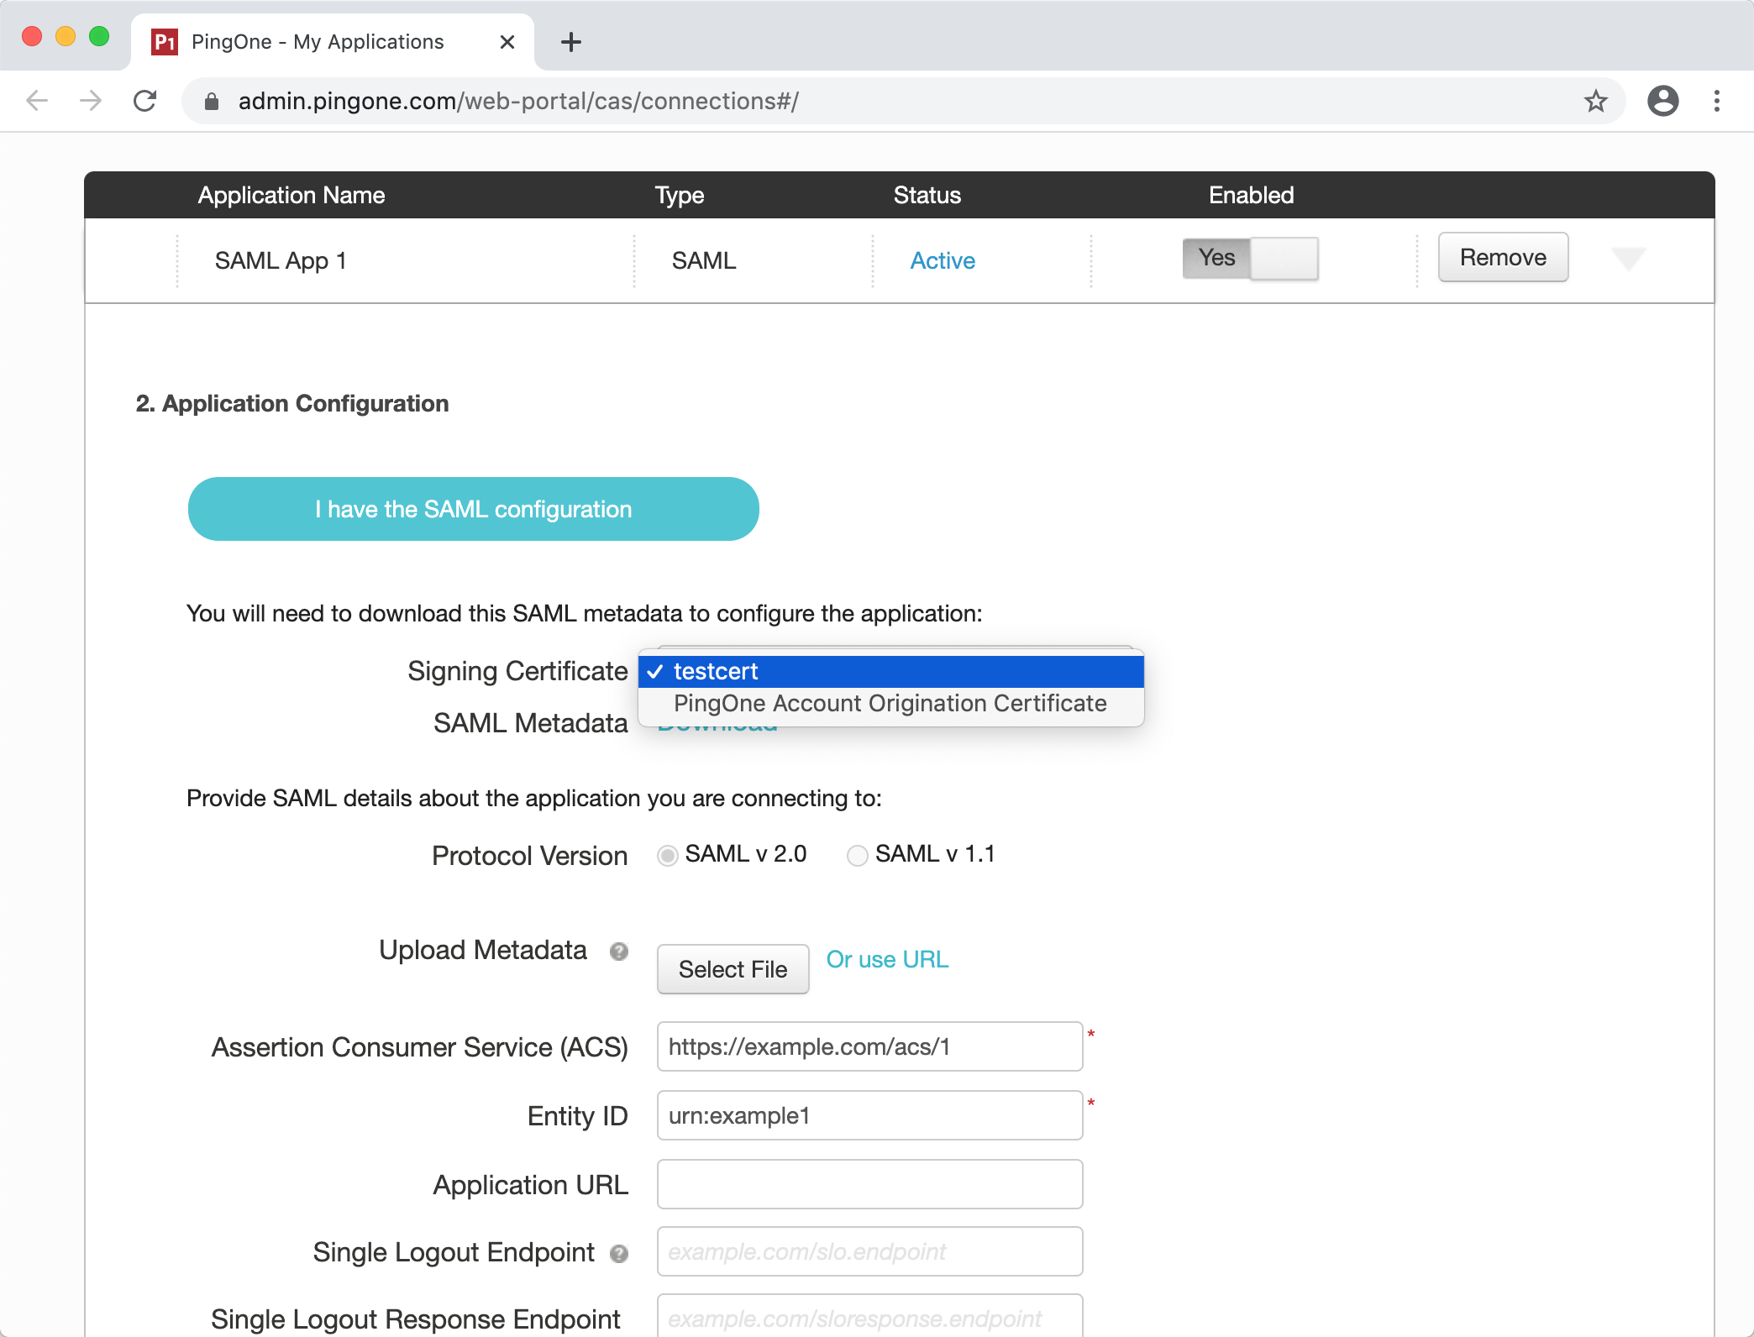The image size is (1754, 1337).
Task: Focus the Application URL field
Action: point(869,1184)
